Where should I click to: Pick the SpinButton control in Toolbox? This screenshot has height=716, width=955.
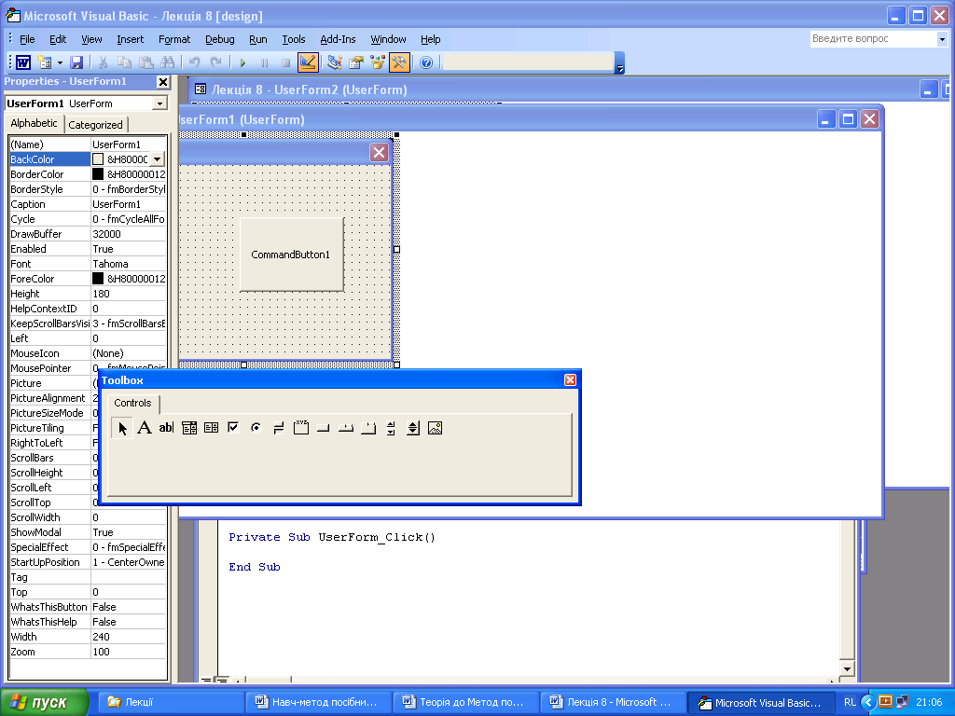(413, 428)
